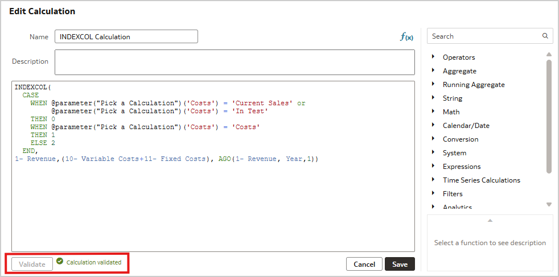Expand the Running Aggregate category

coord(433,84)
